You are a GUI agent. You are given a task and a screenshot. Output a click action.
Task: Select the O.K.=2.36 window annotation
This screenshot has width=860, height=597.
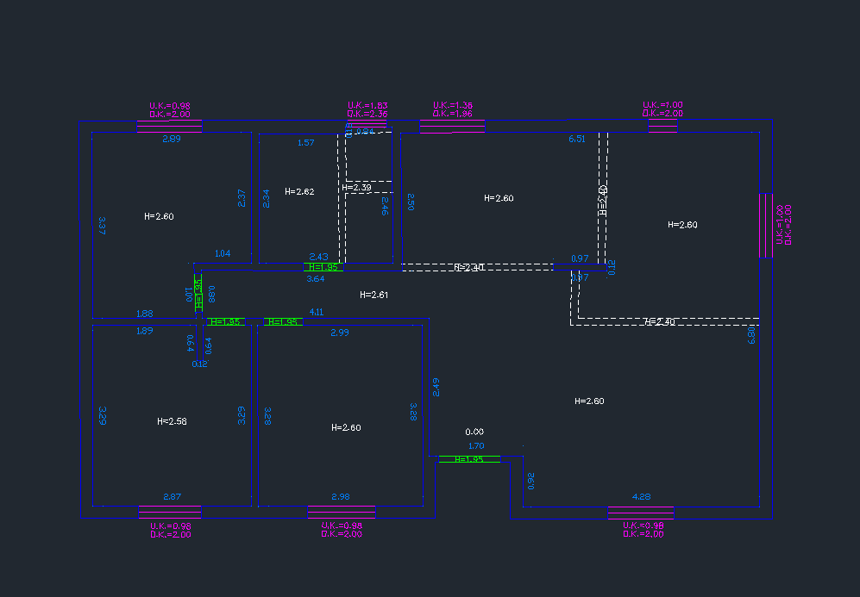(x=367, y=114)
